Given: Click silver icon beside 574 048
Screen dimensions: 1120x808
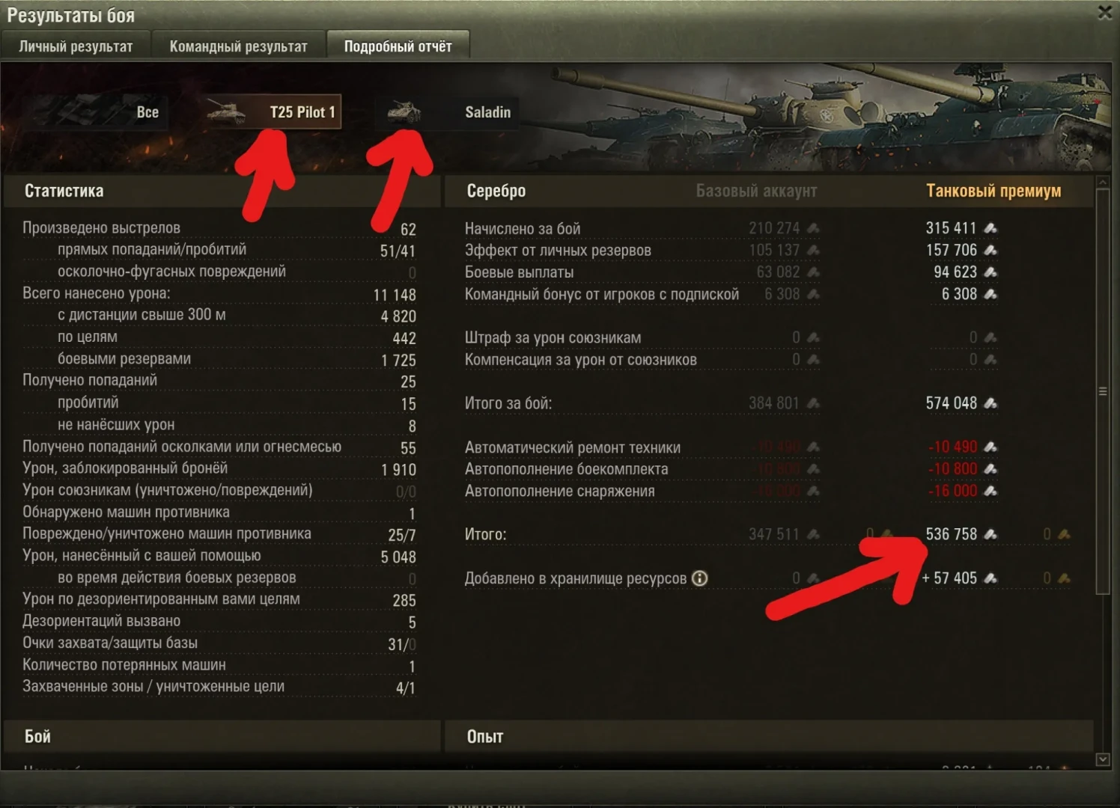Looking at the screenshot, I should click(x=990, y=403).
